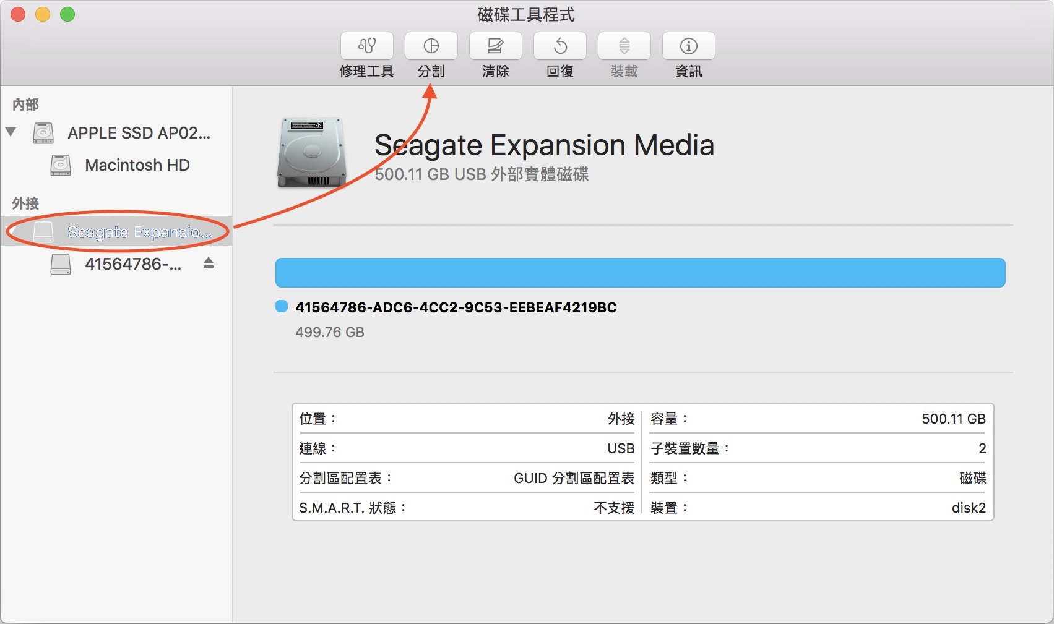Choose the 清除 erase button
1054x624 pixels.
click(495, 46)
